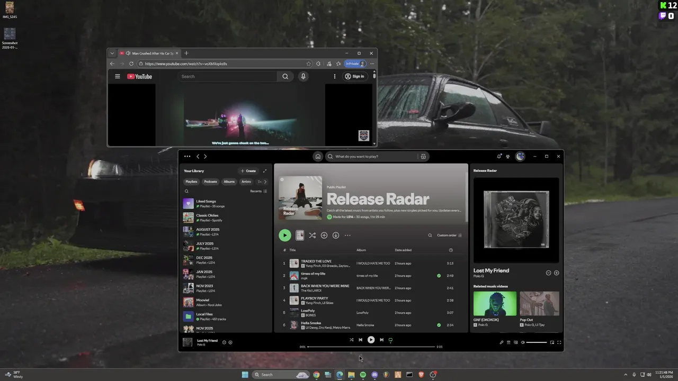Open AUGUST 2025 playlist

(226, 232)
